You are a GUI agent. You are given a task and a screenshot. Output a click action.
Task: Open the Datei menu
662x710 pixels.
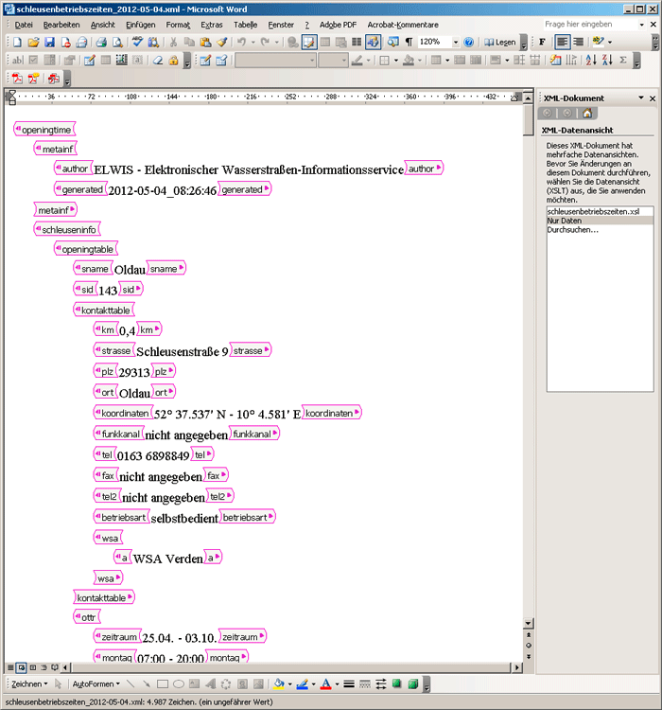coord(24,25)
